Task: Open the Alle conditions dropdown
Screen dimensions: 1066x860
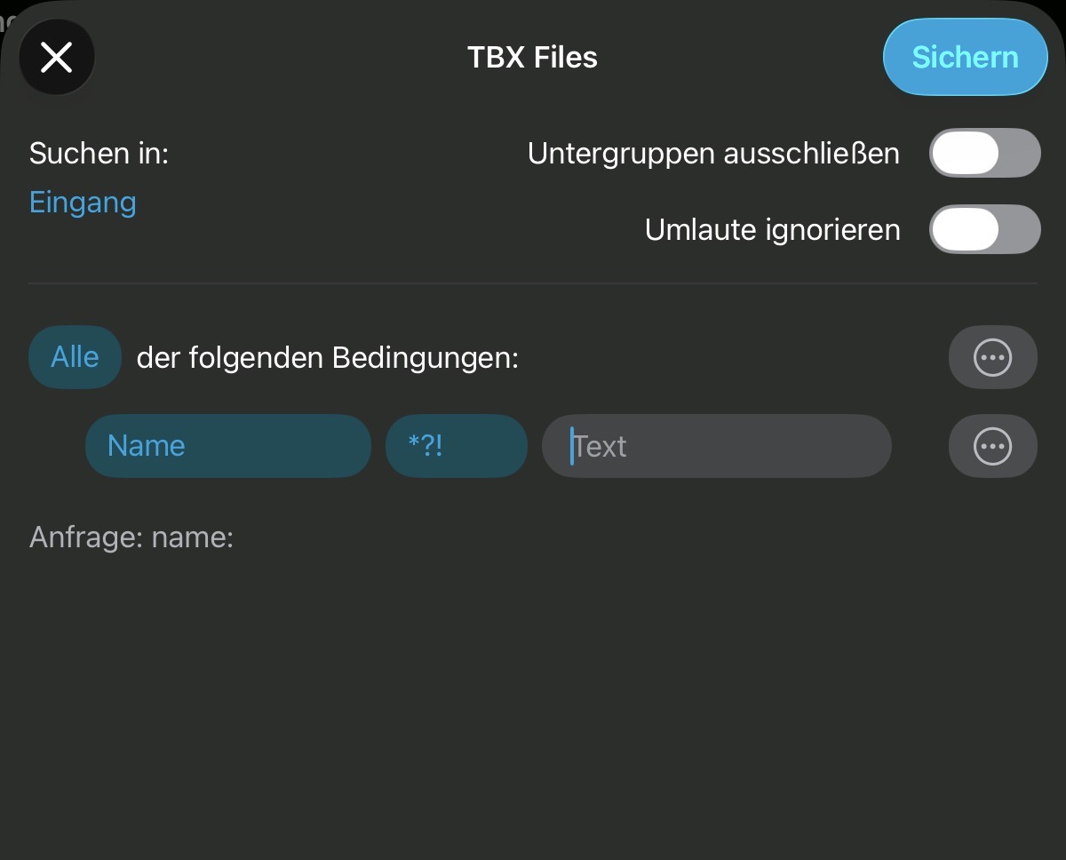Action: click(75, 357)
